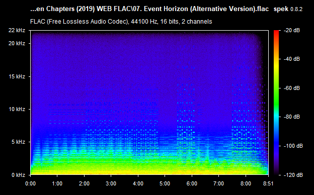Click the -100 dB scale label
The image size is (314, 195).
(293, 146)
